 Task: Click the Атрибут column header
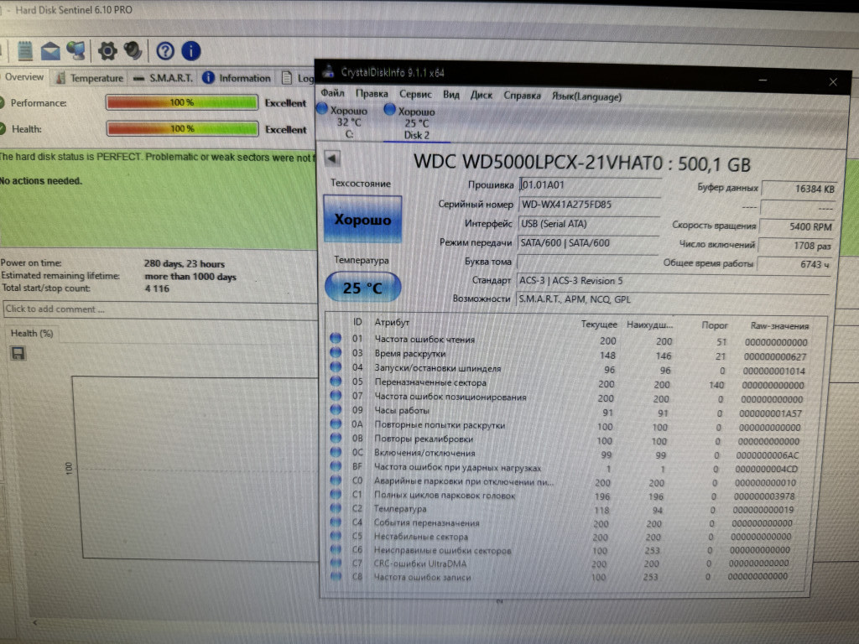[392, 322]
